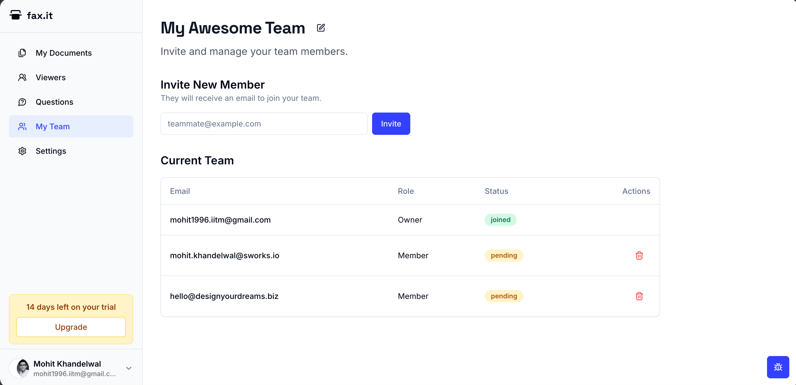Click the fax.it logo icon
Image resolution: width=796 pixels, height=385 pixels.
[x=15, y=15]
